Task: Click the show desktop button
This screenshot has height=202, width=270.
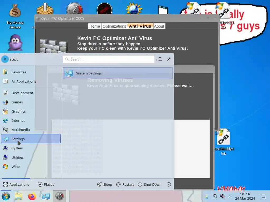Action: point(263,196)
